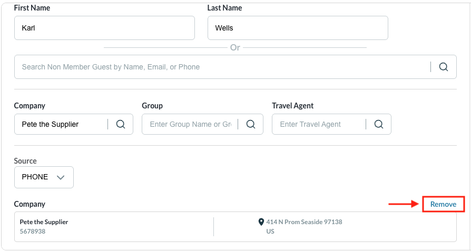
Task: Click the Travel Agent field label
Action: tap(292, 106)
